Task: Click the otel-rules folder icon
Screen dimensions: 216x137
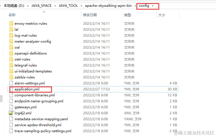Action: pos(11,59)
